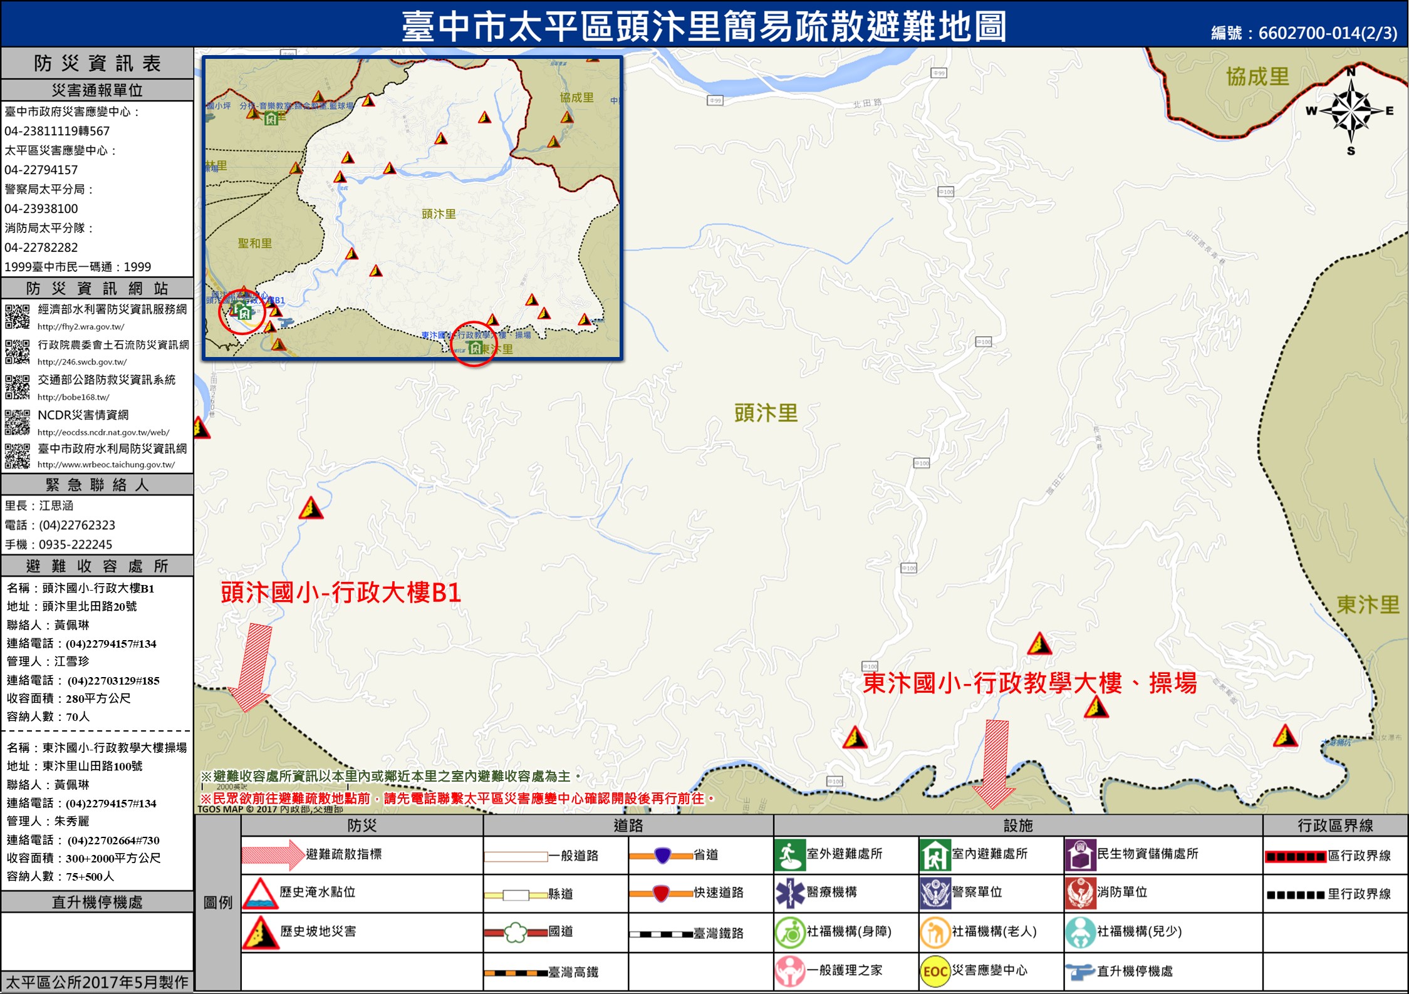Click the 頭汴國小-行政大樓B1 red map label

(340, 592)
